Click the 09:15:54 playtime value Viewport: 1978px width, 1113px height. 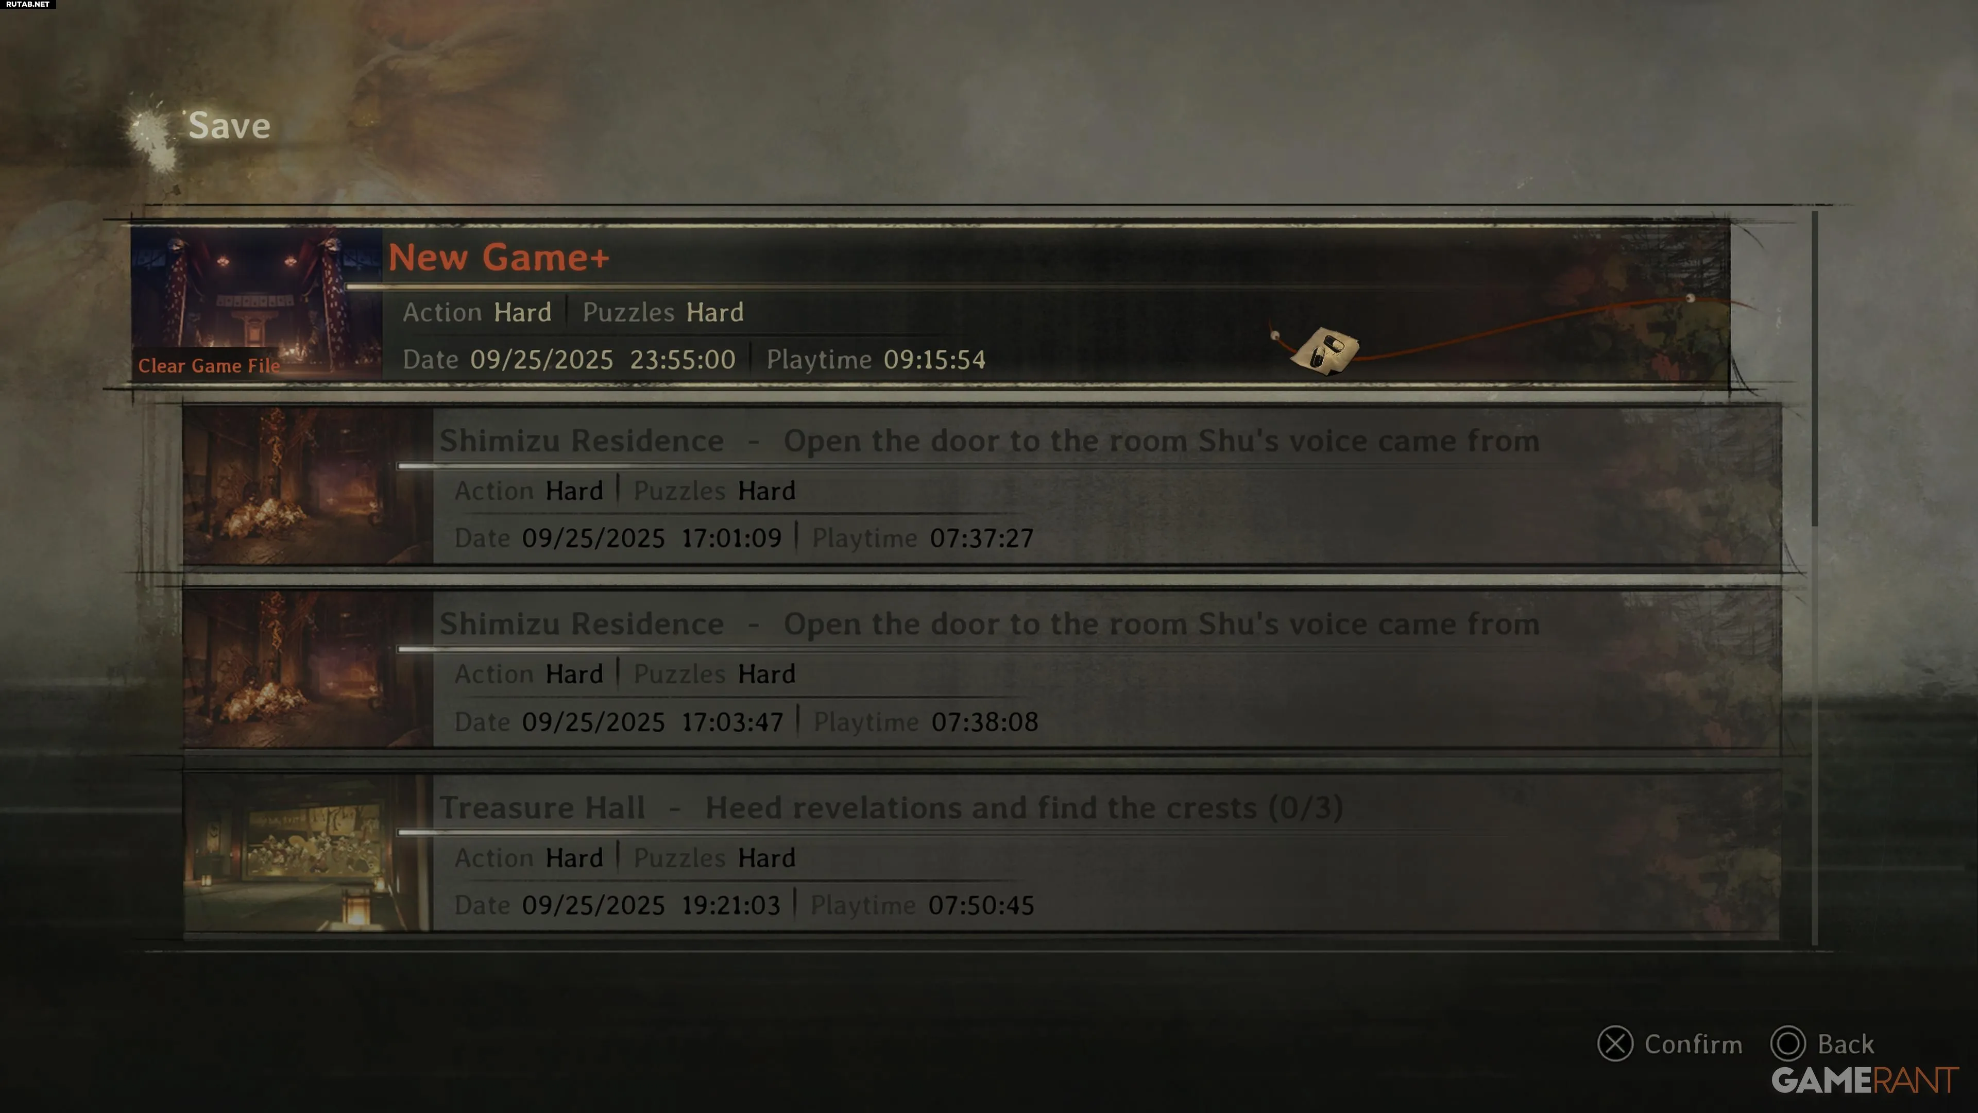934,360
